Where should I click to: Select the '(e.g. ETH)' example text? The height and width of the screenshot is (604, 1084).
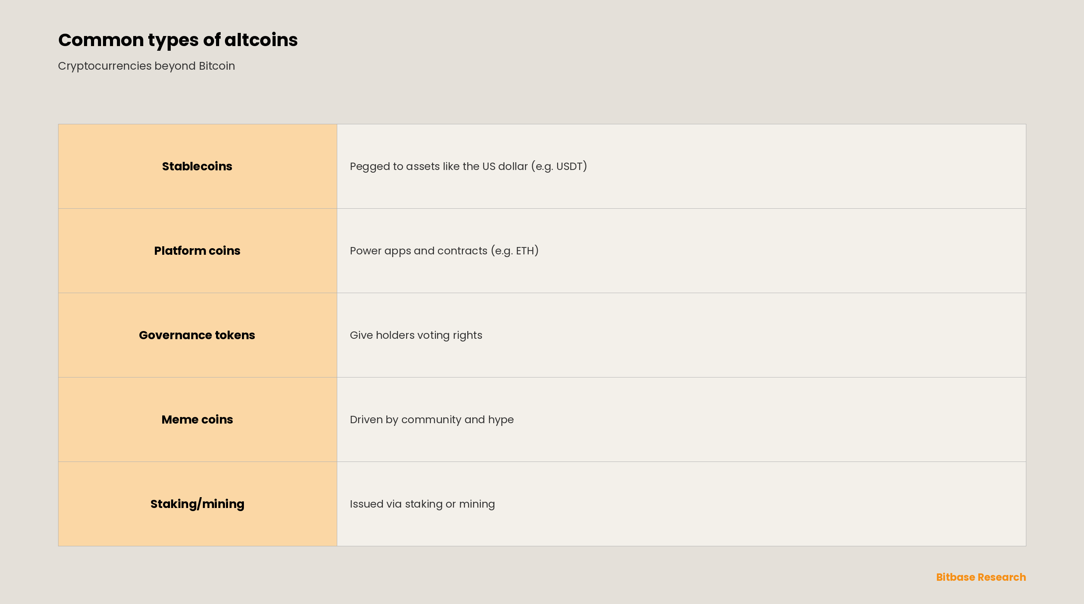515,251
